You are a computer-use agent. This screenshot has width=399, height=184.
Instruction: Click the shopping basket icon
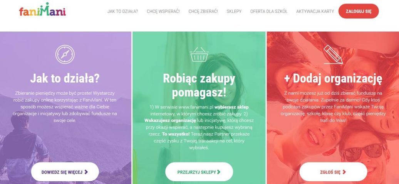click(199, 54)
